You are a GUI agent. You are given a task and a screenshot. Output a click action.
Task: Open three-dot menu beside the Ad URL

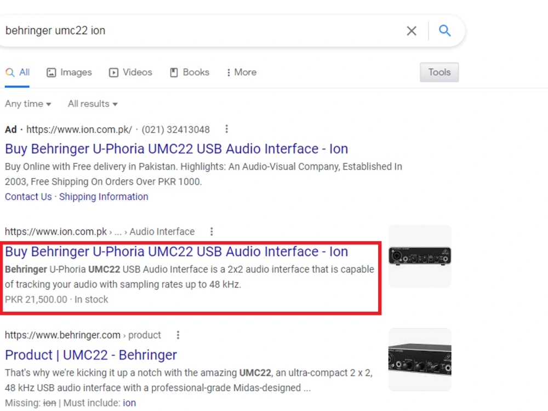(x=226, y=129)
